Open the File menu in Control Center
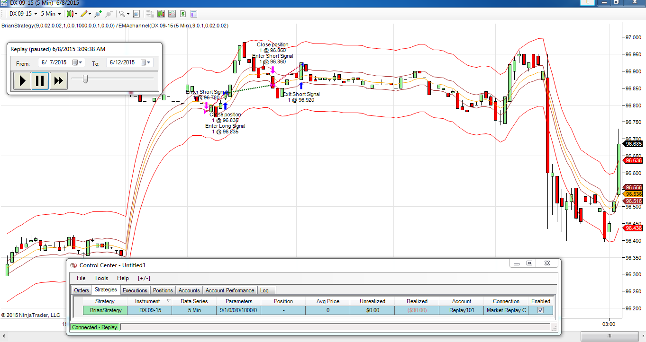 81,278
